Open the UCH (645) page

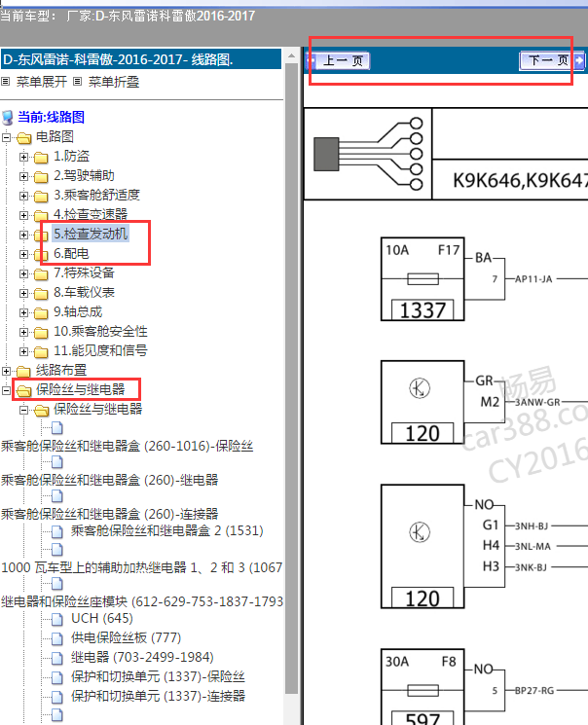pos(102,618)
